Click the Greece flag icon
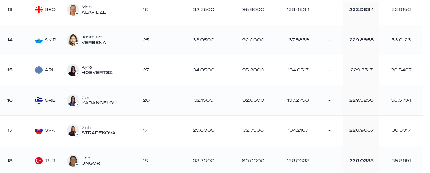The height and width of the screenshot is (173, 430). [39, 100]
